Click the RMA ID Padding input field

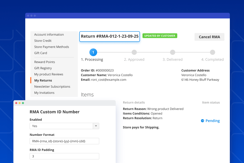[x=64, y=156]
